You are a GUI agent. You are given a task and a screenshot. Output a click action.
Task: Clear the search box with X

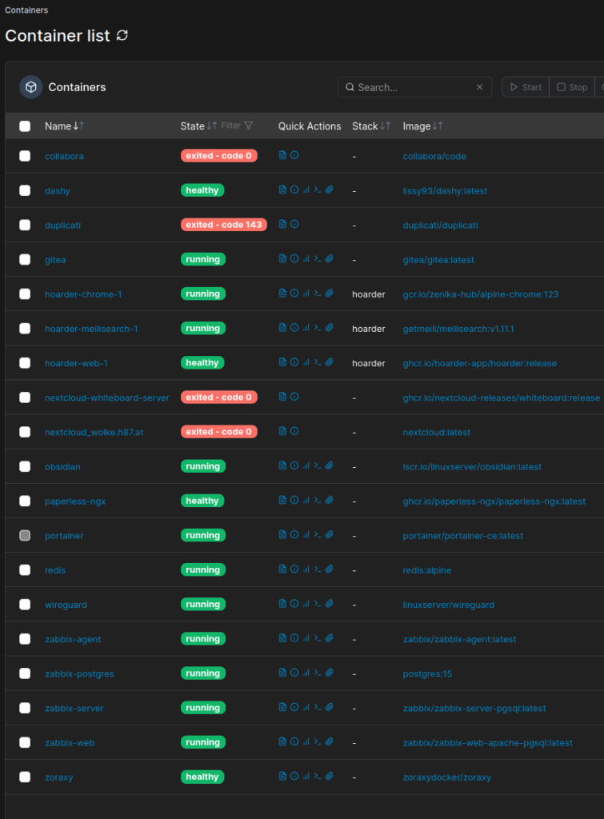click(x=480, y=87)
